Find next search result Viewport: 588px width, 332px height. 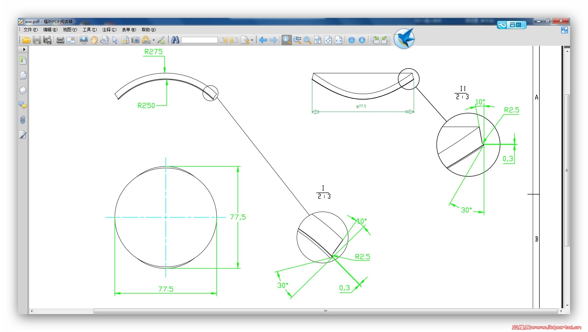(x=234, y=40)
